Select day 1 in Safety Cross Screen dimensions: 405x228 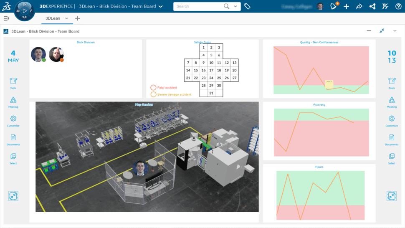(x=203, y=48)
